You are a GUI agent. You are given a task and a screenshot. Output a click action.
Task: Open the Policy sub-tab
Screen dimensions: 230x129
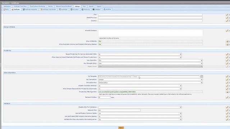pyautogui.click(x=6, y=9)
